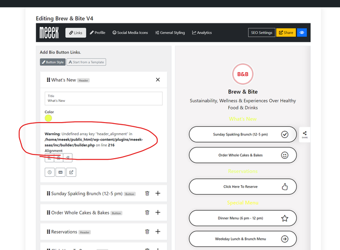The width and height of the screenshot is (340, 250).
Task: Grab handle of Reservations row
Action: [x=48, y=231]
